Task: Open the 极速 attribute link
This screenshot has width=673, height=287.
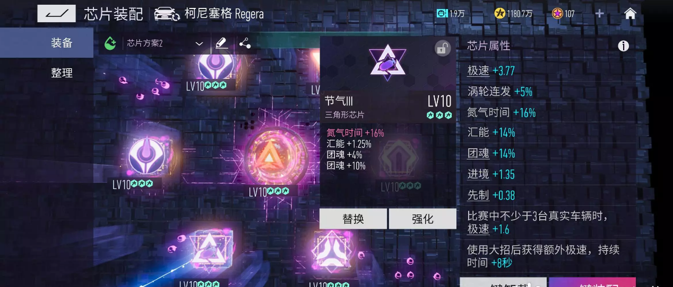Action: coord(478,70)
